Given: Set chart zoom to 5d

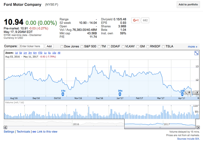Looking at the screenshot, I should tap(21, 53).
